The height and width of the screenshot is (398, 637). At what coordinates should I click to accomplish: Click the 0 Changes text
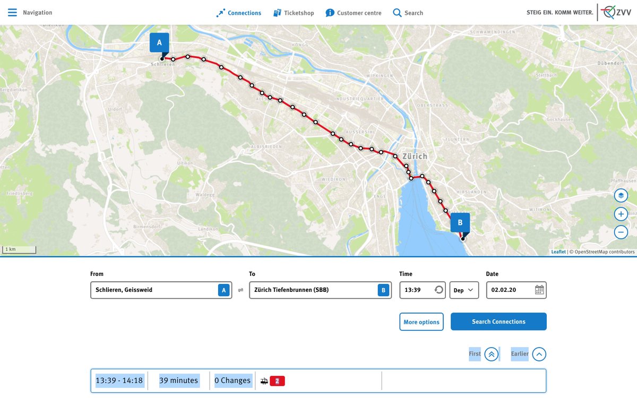click(233, 380)
